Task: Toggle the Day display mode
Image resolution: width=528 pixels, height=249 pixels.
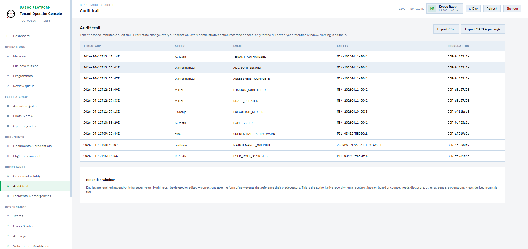Action: (473, 9)
